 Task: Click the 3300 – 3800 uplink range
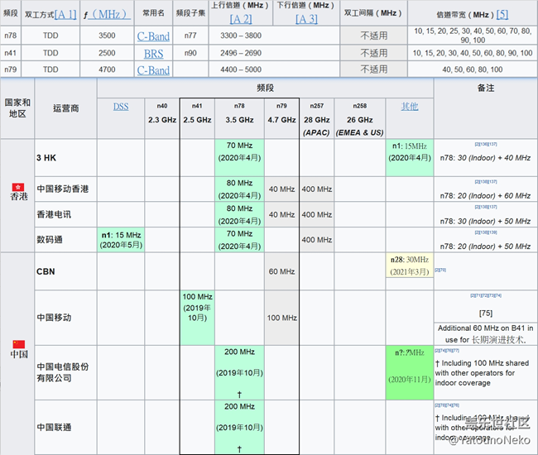(241, 36)
